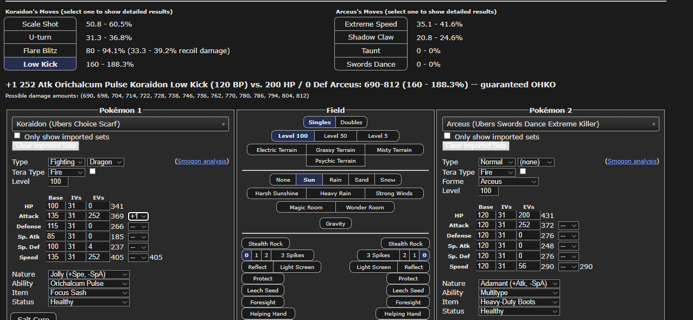
Task: Toggle Leech Seed on Arceus's side
Action: tap(408, 290)
